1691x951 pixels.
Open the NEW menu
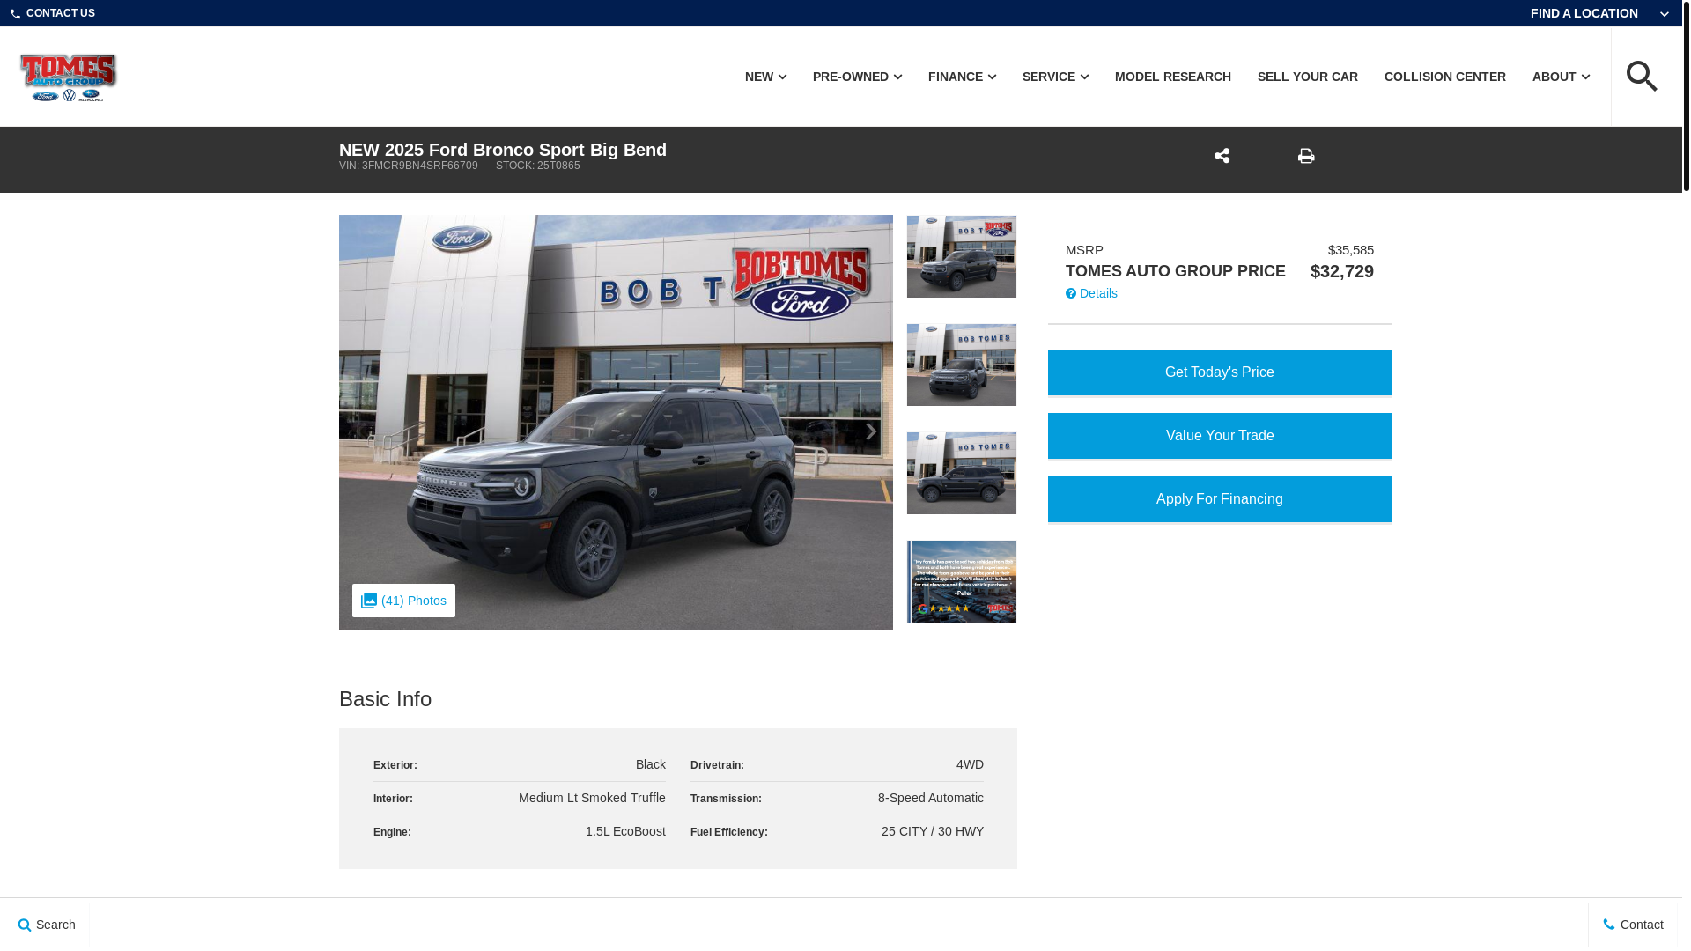coord(765,77)
